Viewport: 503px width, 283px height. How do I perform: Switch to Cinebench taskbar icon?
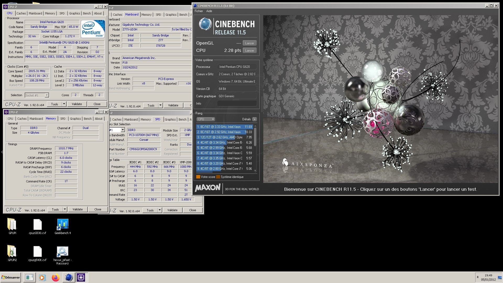click(69, 277)
